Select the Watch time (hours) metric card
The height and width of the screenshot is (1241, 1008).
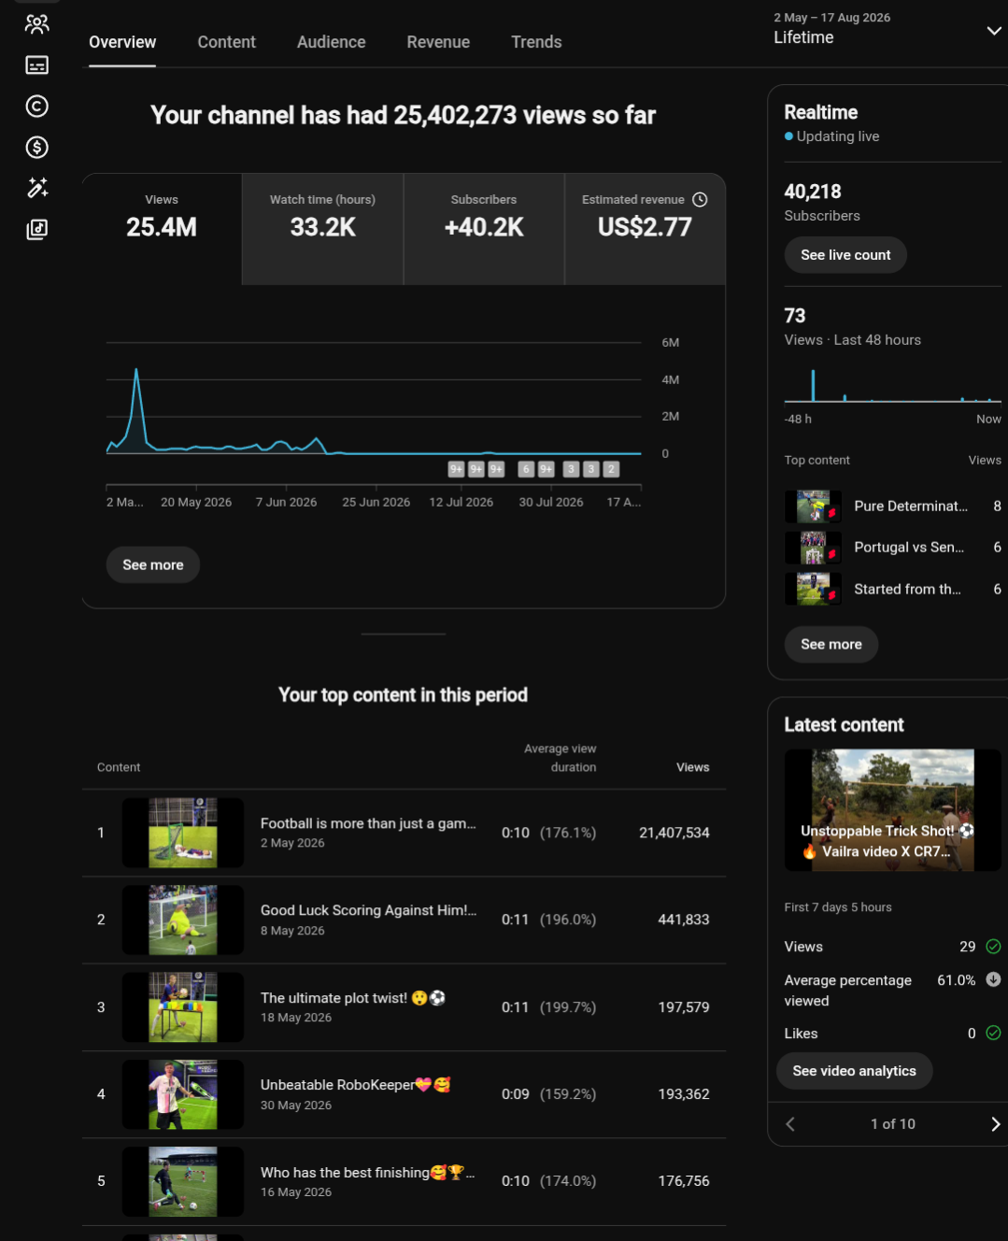pyautogui.click(x=322, y=229)
